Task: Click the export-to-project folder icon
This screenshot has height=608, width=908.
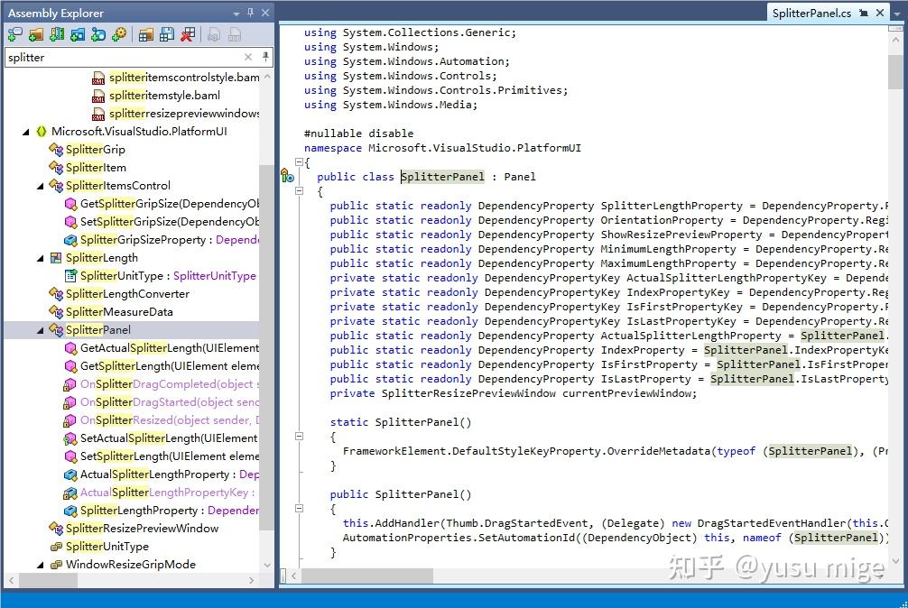Action: [x=144, y=34]
